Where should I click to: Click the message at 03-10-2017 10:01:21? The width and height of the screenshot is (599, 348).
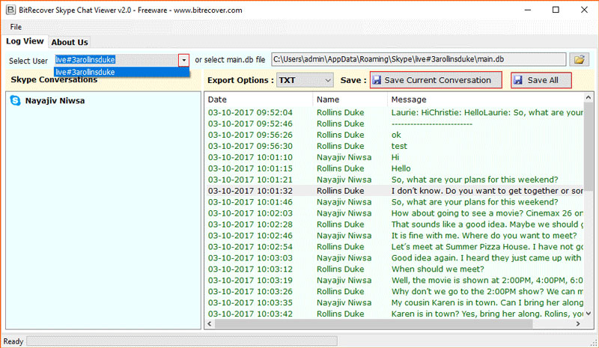395,180
